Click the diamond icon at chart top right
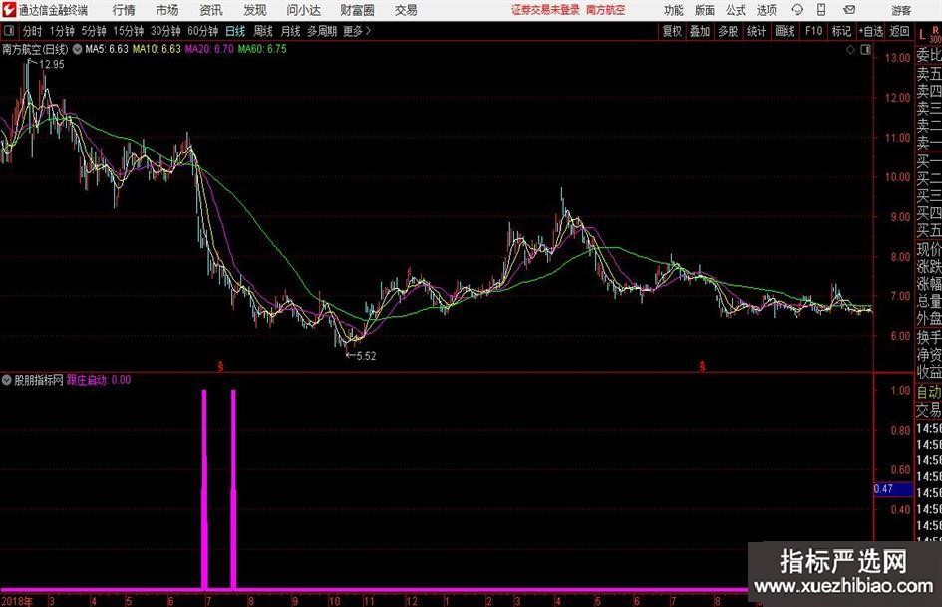This screenshot has height=607, width=942. 850,50
